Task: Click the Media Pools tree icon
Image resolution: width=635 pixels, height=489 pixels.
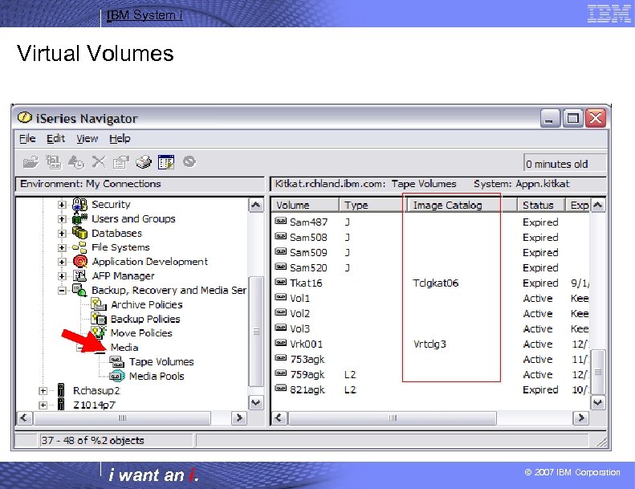Action: [x=117, y=376]
